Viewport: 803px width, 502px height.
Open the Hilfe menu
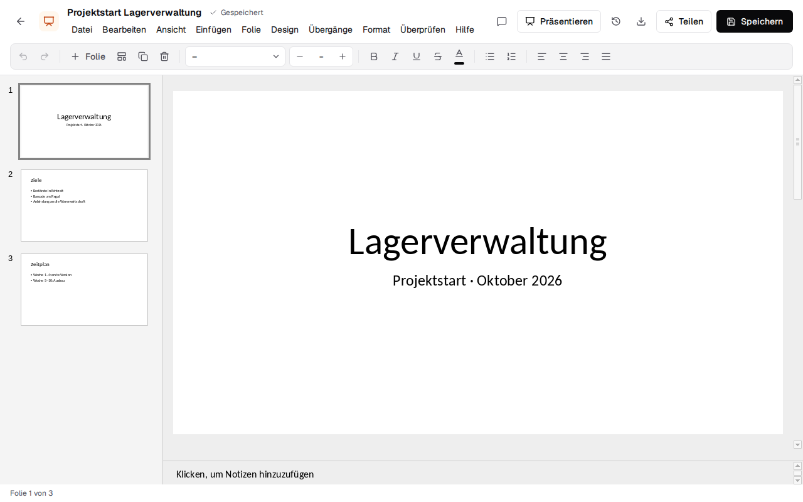(465, 29)
